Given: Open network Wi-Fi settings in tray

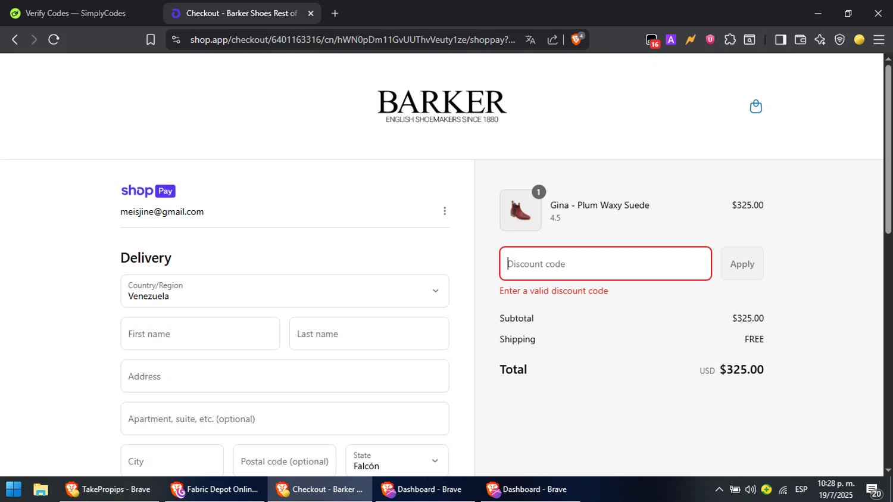Looking at the screenshot, I should pyautogui.click(x=783, y=489).
